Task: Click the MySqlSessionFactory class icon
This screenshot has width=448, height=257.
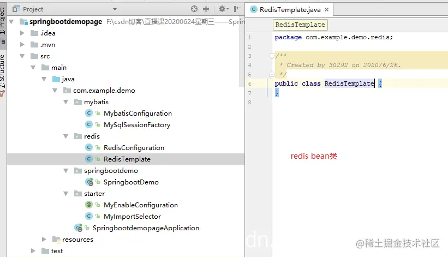Action: [x=89, y=125]
